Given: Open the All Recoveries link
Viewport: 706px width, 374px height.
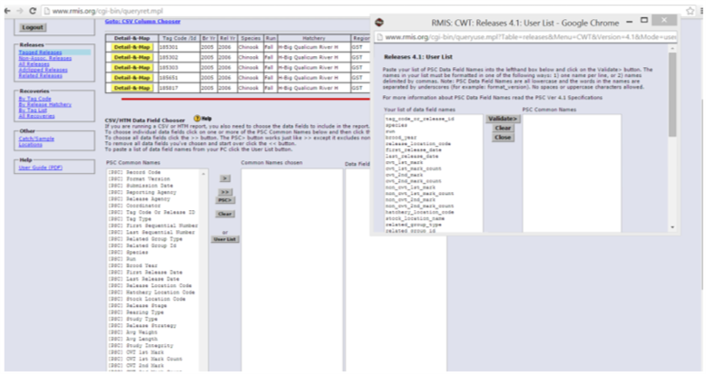Looking at the screenshot, I should [x=37, y=116].
